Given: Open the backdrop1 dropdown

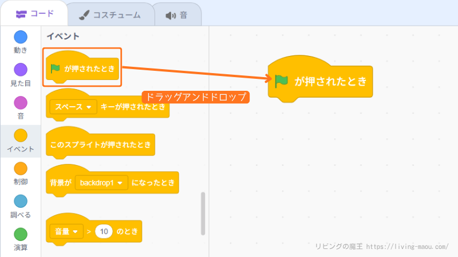Looking at the screenshot, I should [x=104, y=183].
